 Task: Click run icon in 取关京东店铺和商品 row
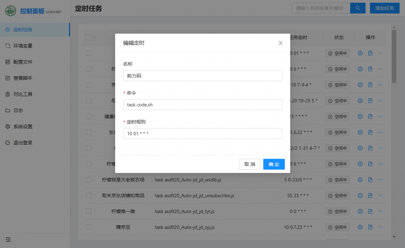pos(360,196)
